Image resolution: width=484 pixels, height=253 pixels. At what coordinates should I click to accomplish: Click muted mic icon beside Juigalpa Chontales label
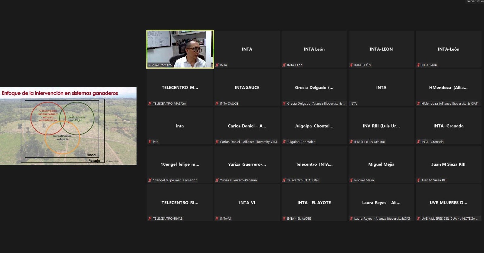click(x=284, y=142)
